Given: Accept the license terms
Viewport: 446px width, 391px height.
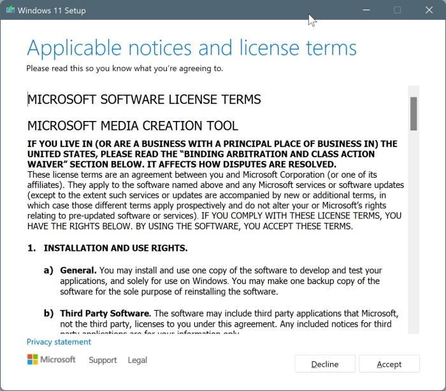Looking at the screenshot, I should click(x=389, y=364).
